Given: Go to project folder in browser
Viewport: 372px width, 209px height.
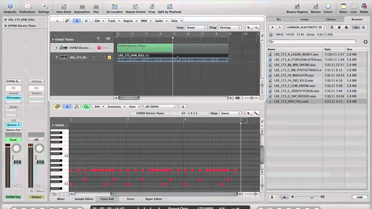Looking at the screenshot, I should pos(346,27).
